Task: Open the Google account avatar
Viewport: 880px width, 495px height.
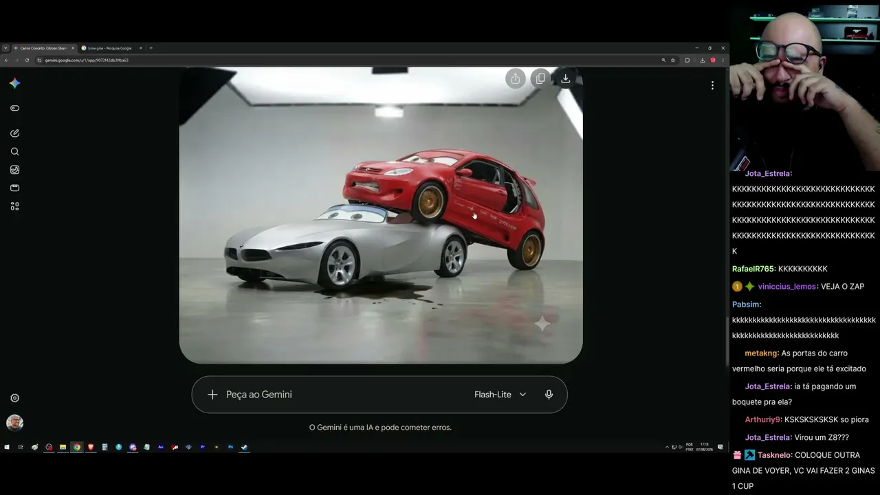Action: (x=14, y=423)
